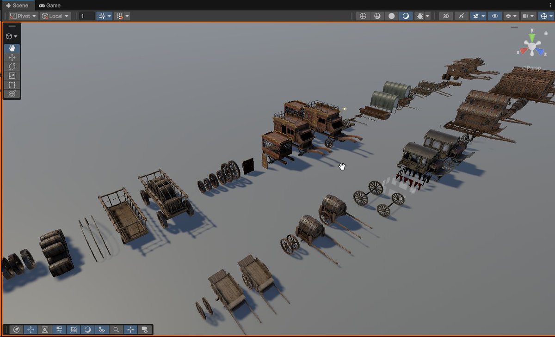Select the Rotate tool
The width and height of the screenshot is (555, 337).
point(12,67)
